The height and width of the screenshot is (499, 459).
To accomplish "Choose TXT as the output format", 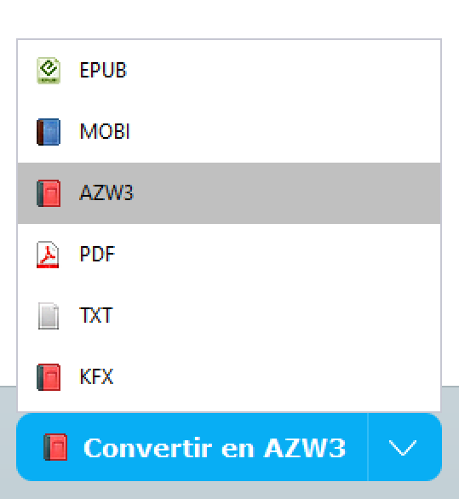I will (x=229, y=316).
